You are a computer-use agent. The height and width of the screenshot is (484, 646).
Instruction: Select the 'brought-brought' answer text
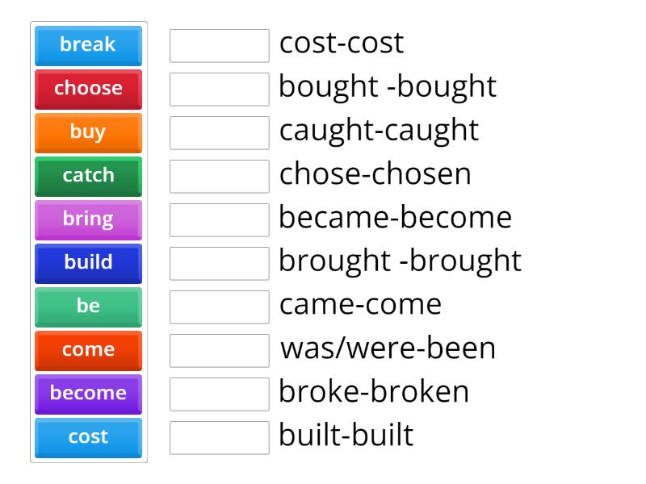click(400, 261)
